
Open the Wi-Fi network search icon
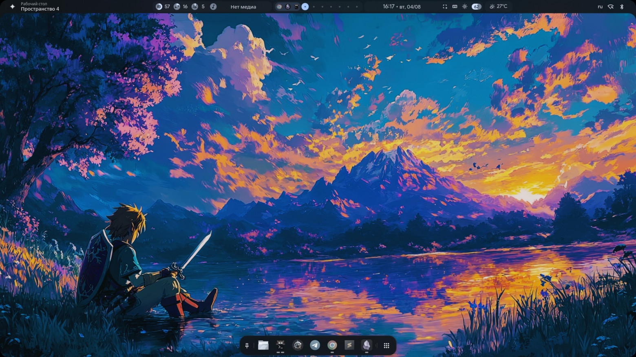[611, 7]
